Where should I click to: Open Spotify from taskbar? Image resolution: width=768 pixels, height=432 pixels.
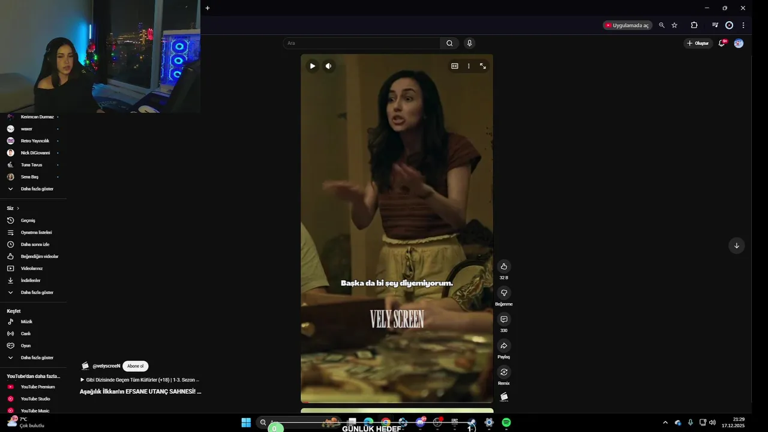pos(506,422)
